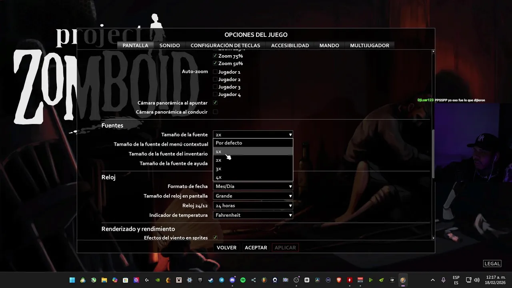Viewport: 512px width, 288px height.
Task: Click the ESP ES language indicator
Action: (x=456, y=280)
